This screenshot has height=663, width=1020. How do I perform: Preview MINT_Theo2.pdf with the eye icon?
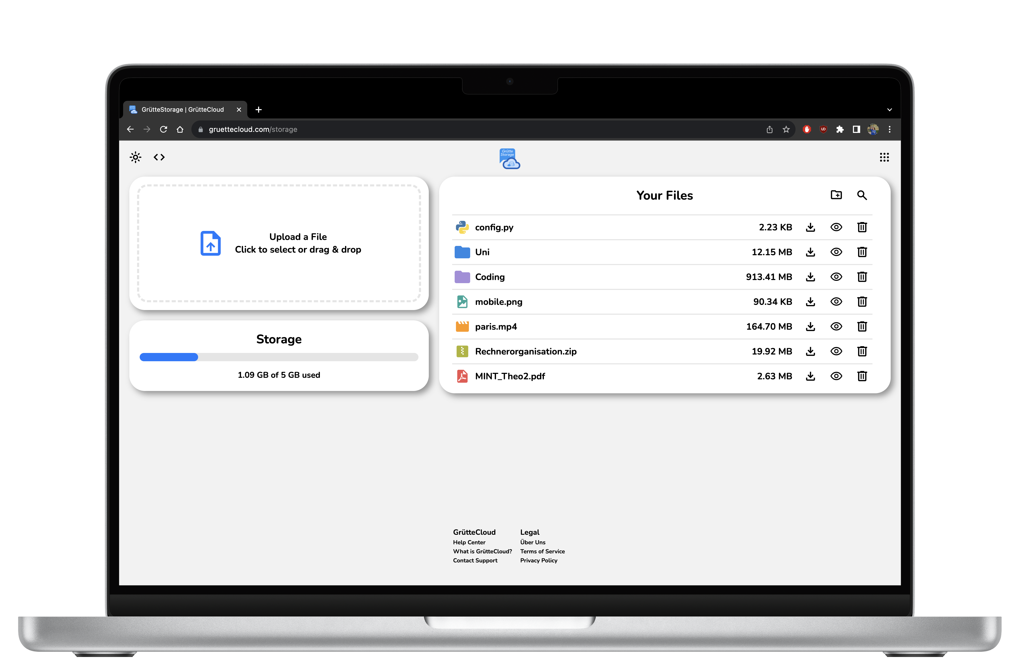click(836, 376)
